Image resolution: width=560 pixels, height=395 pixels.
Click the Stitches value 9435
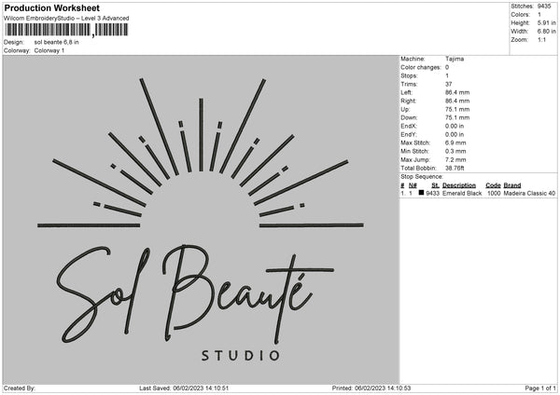tap(544, 7)
